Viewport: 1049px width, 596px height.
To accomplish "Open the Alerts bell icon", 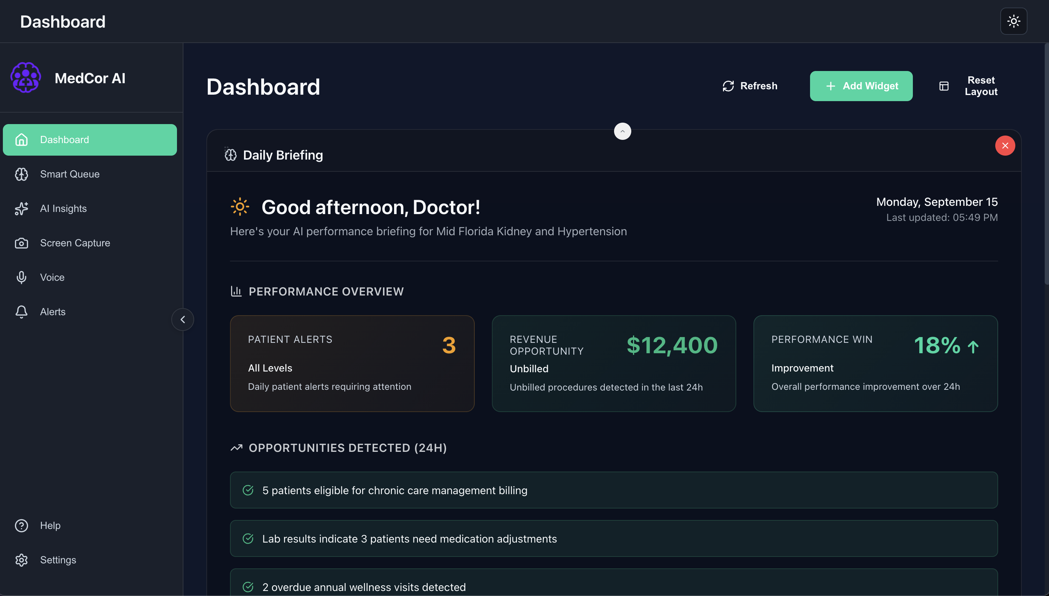I will click(21, 312).
